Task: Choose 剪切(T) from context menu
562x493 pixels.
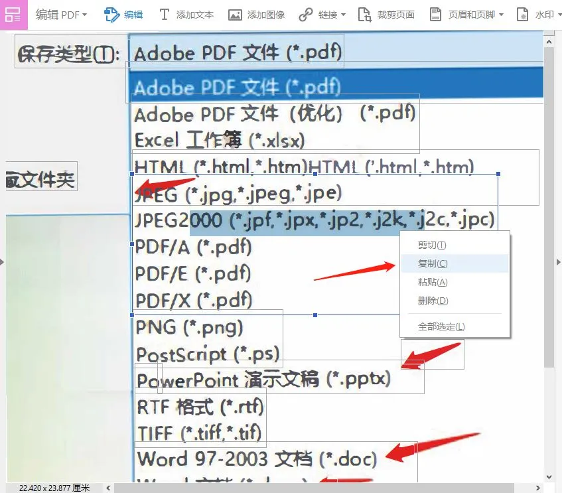Action: (x=455, y=246)
